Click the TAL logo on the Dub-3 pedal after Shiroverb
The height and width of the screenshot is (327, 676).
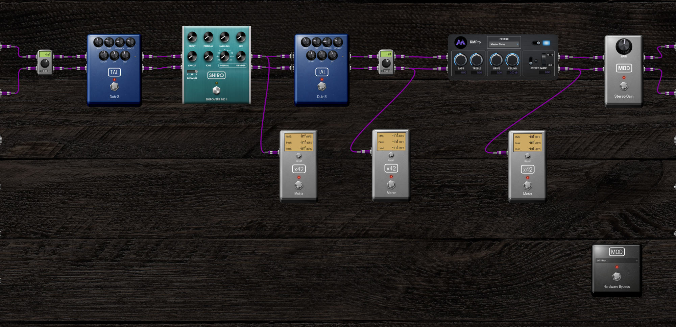coord(322,72)
